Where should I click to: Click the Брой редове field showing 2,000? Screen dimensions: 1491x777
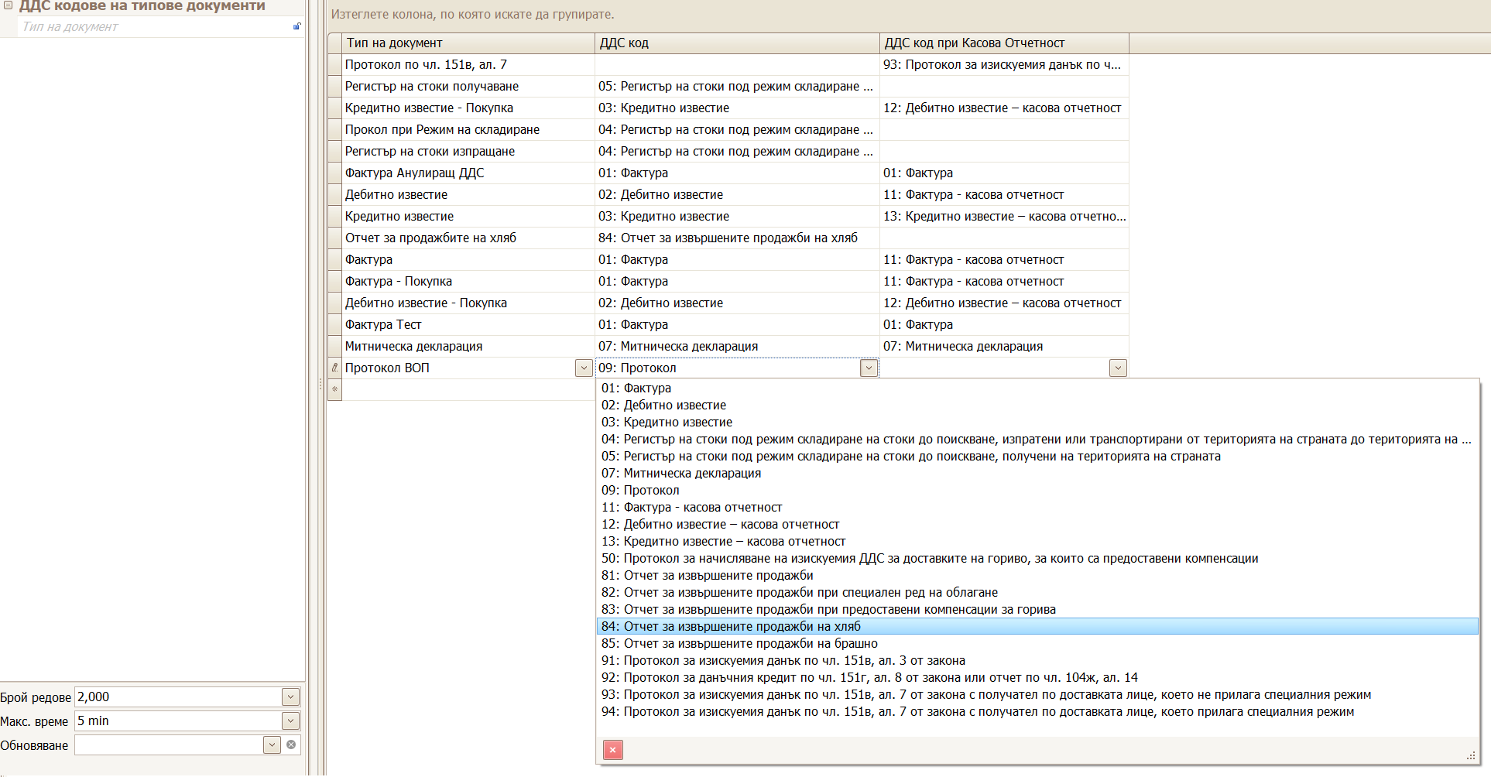click(x=178, y=697)
